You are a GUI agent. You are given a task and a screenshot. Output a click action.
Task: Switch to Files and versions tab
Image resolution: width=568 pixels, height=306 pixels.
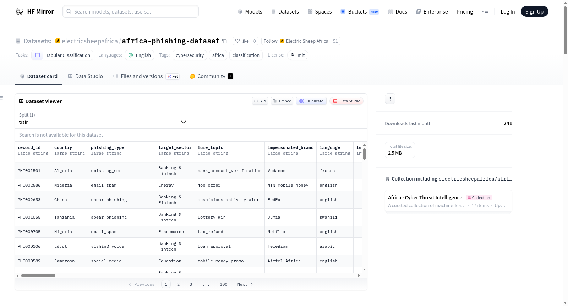(x=146, y=76)
